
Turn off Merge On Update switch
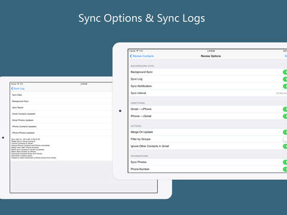pos(285,132)
